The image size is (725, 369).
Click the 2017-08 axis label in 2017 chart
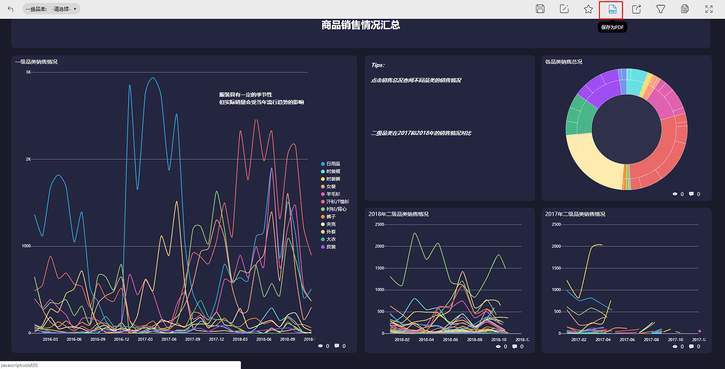tap(651, 339)
